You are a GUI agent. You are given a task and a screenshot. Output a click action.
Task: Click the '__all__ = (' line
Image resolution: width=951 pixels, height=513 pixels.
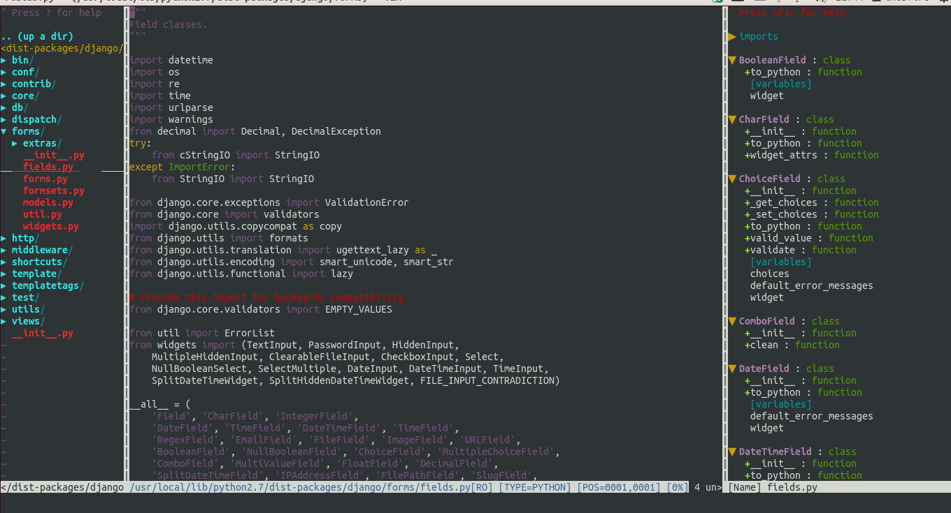pyautogui.click(x=160, y=404)
